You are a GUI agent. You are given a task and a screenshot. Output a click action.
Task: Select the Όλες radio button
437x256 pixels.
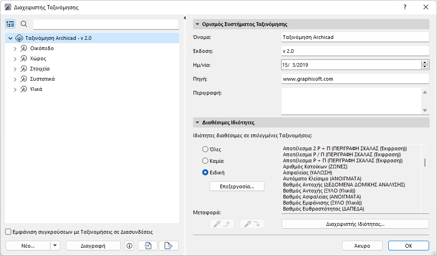(x=205, y=149)
